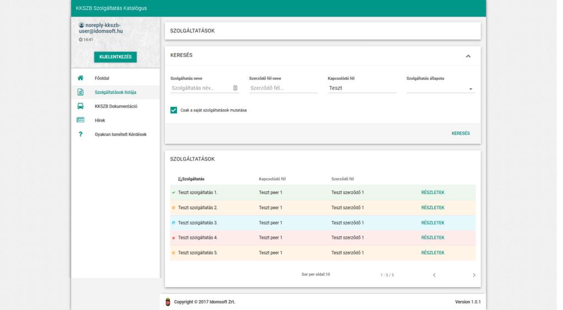This screenshot has height=310, width=563.
Task: Click the Teszt szolgáltatás 5. row name
Action: (x=198, y=252)
